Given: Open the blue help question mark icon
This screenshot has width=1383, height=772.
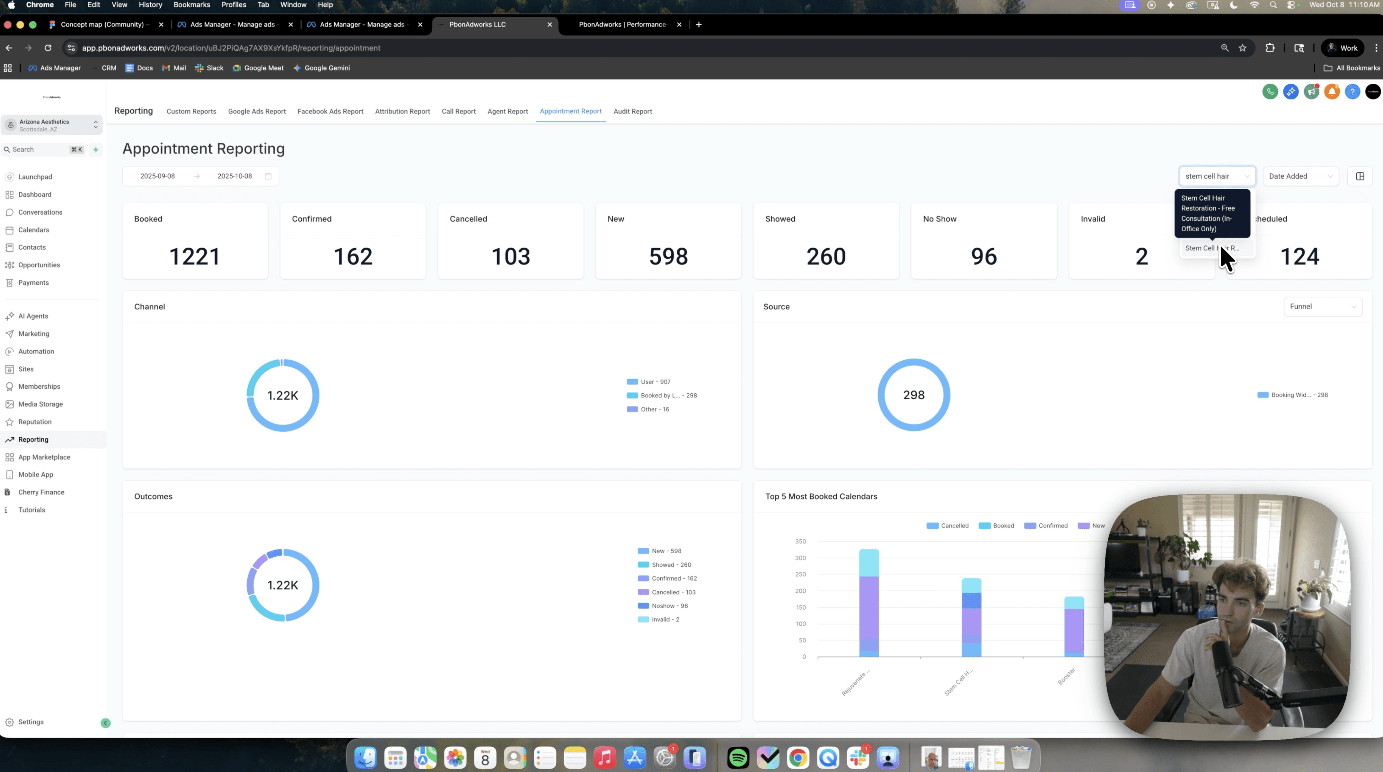Looking at the screenshot, I should [x=1352, y=92].
